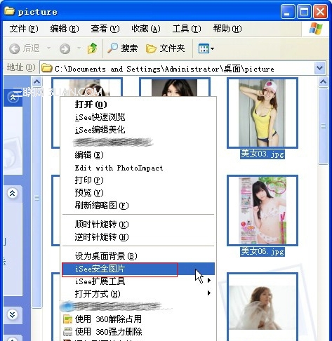The height and width of the screenshot is (341, 332).
Task: Expand iSee扩展工具 submenu arrow
Action: click(x=209, y=280)
